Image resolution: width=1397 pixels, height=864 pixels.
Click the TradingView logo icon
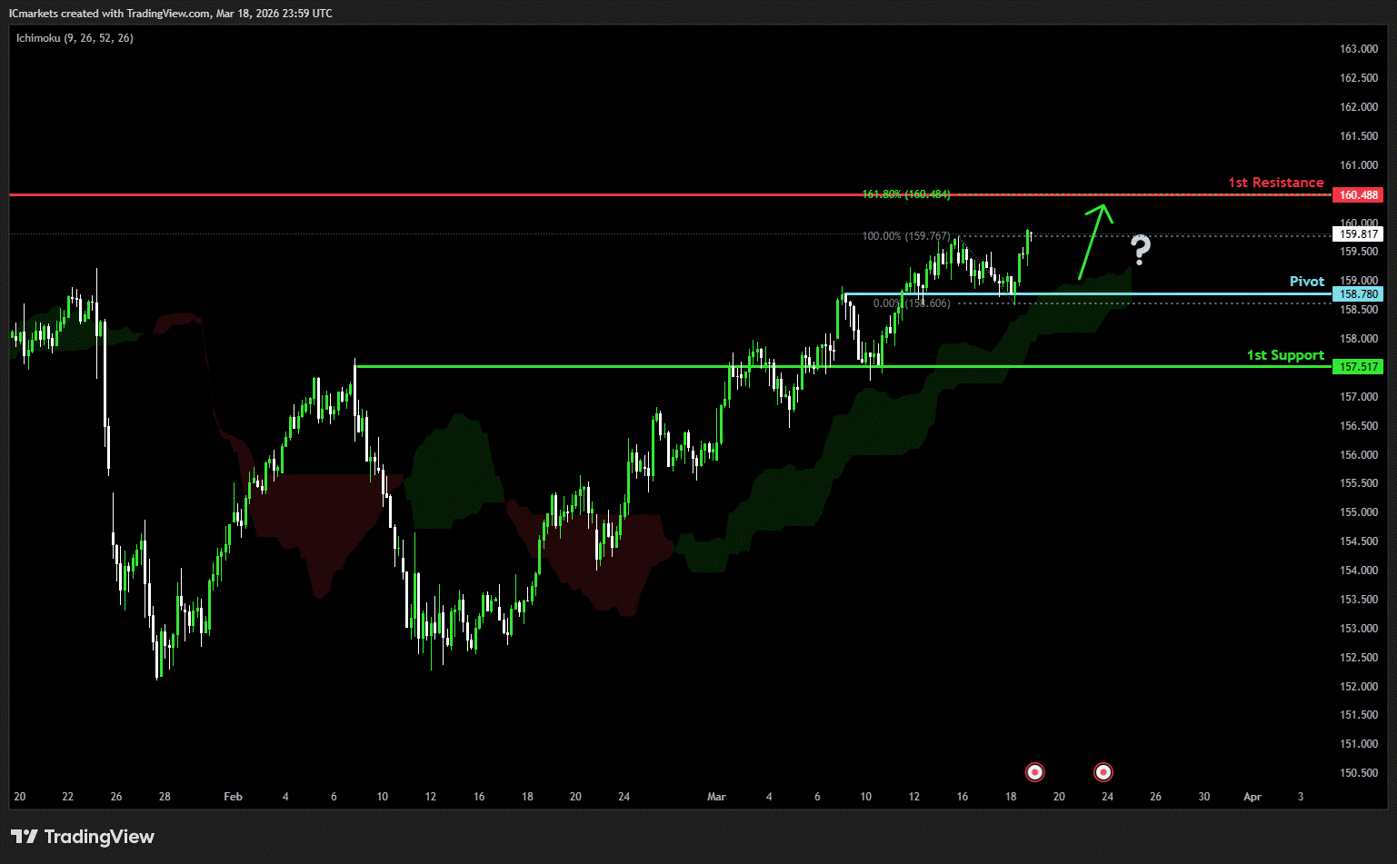pyautogui.click(x=25, y=837)
